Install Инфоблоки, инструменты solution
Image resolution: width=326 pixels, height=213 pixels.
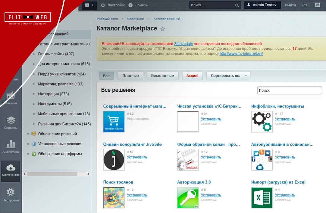(285, 119)
